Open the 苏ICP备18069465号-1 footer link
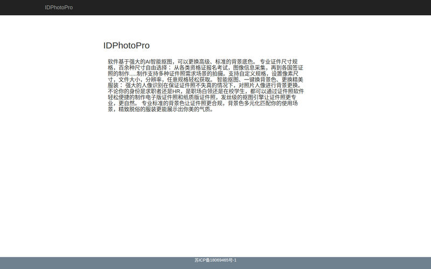 click(215, 260)
